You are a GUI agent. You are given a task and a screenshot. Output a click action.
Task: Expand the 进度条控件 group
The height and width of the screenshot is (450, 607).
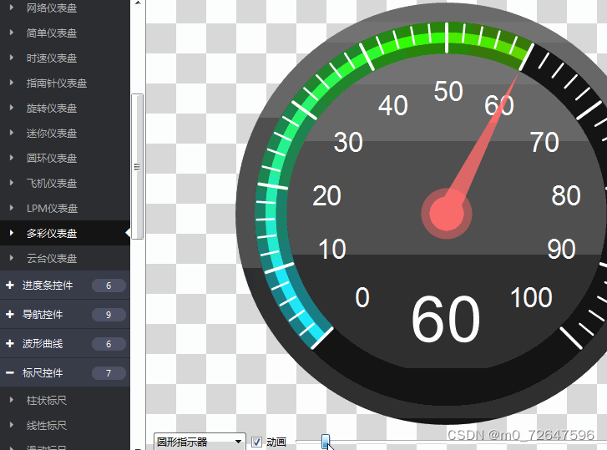click(65, 286)
